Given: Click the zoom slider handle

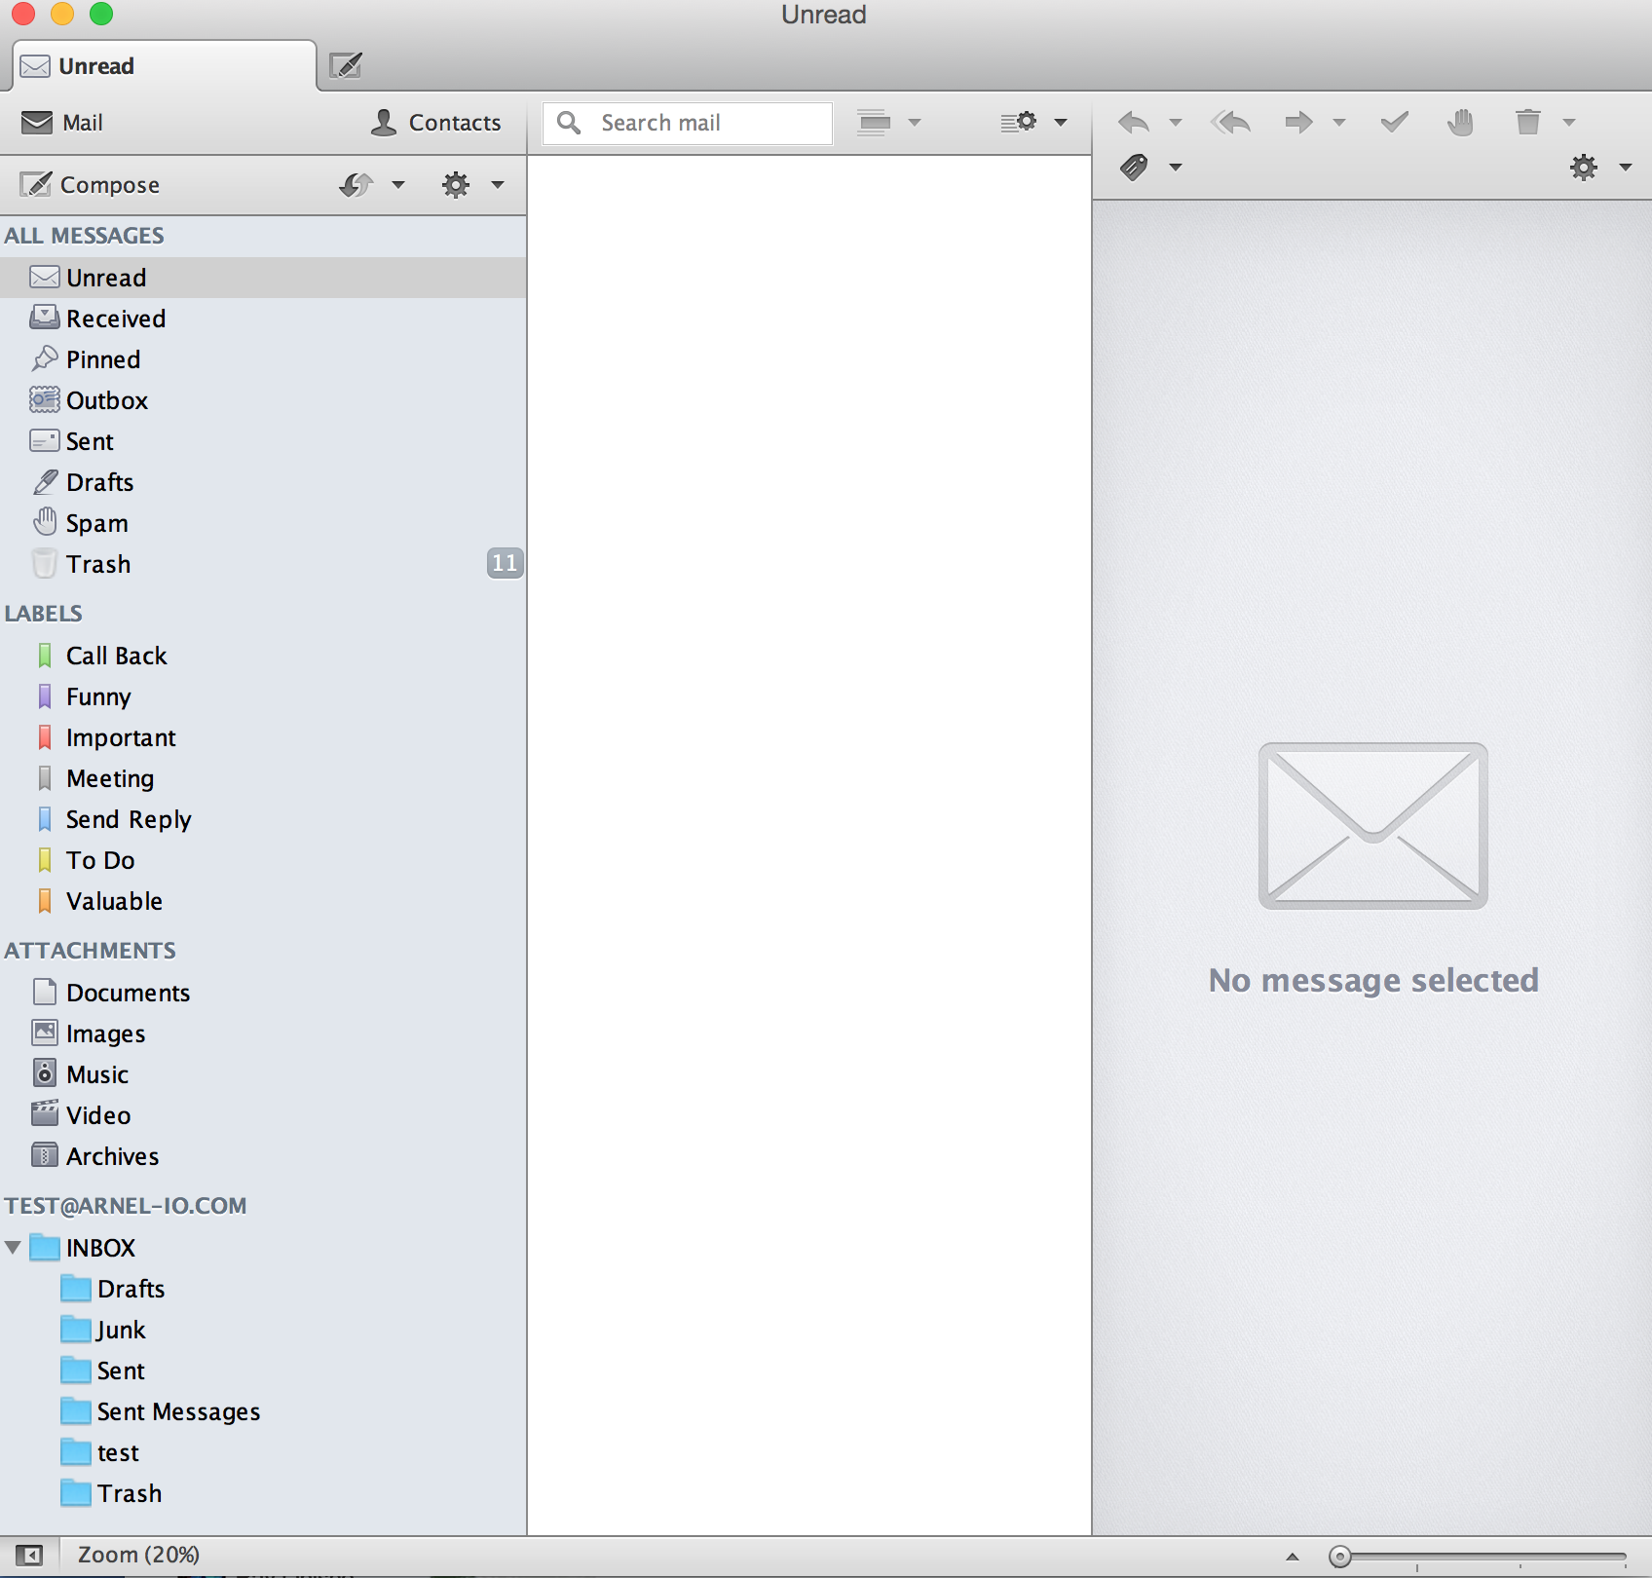Looking at the screenshot, I should [x=1340, y=1557].
